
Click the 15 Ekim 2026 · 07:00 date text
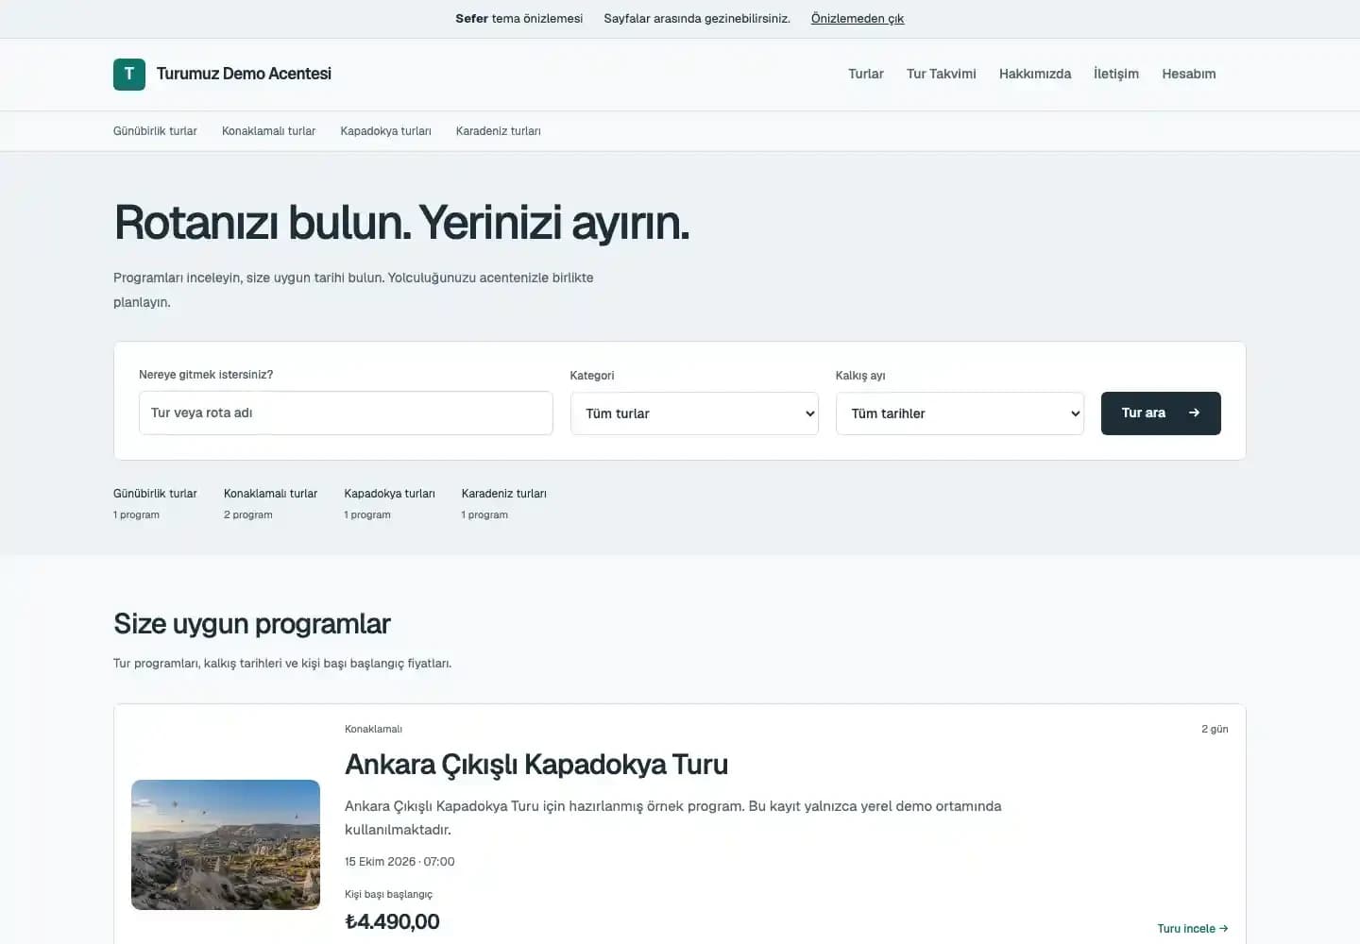click(399, 862)
